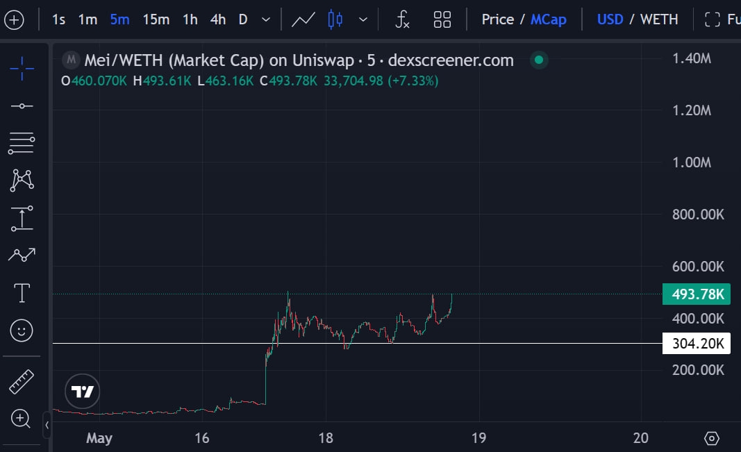The width and height of the screenshot is (741, 452).
Task: Expand the chart type dropdown arrow
Action: (363, 20)
